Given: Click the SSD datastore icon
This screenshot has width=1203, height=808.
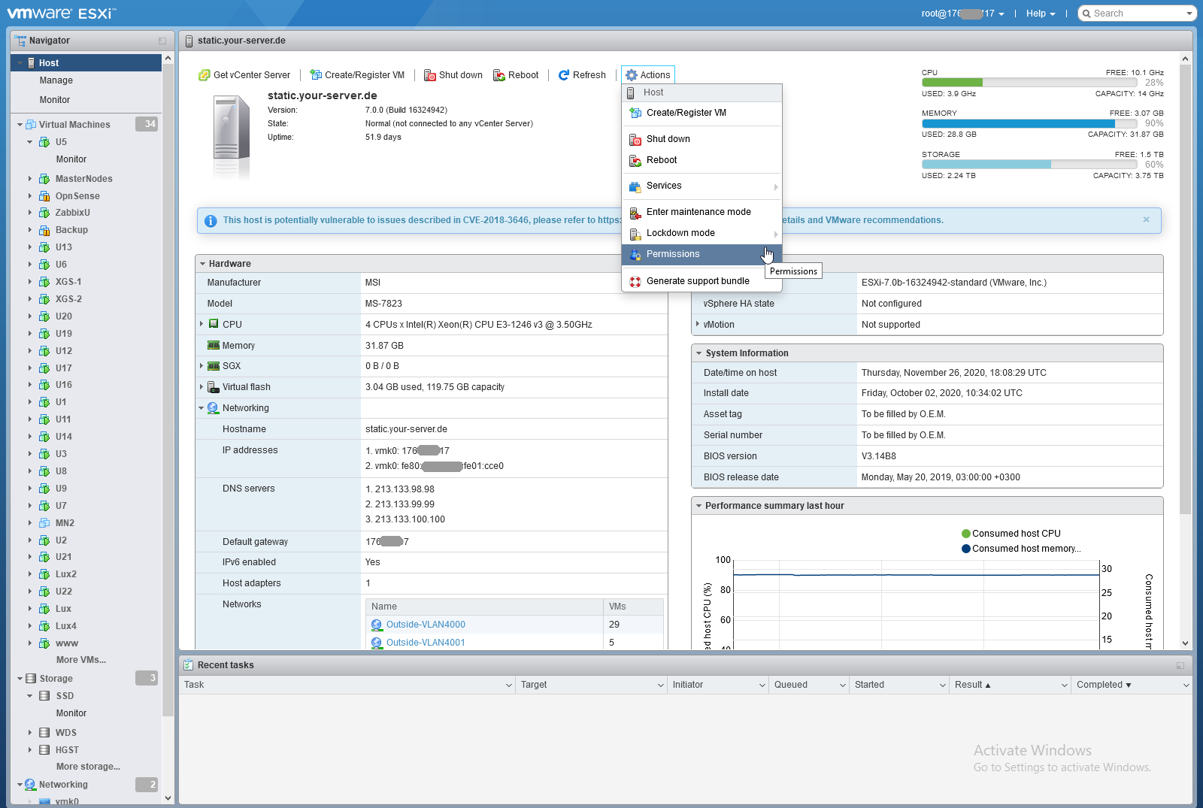Looking at the screenshot, I should tap(44, 696).
